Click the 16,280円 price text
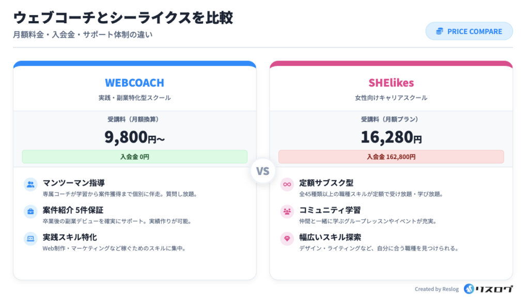The height and width of the screenshot is (297, 529). [x=391, y=137]
